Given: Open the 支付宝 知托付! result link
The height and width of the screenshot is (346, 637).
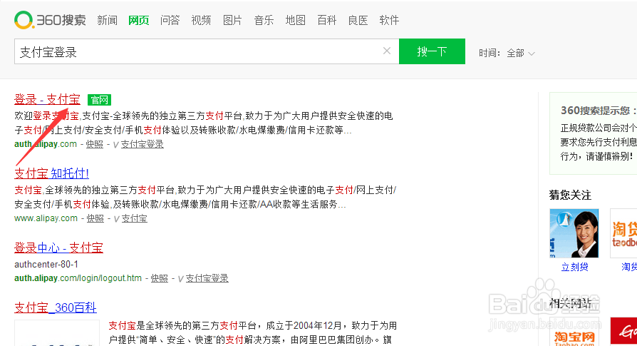Looking at the screenshot, I should pyautogui.click(x=51, y=173).
